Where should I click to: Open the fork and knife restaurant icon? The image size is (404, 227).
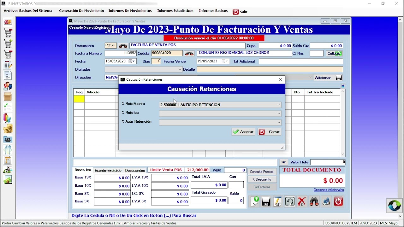pyautogui.click(x=8, y=150)
